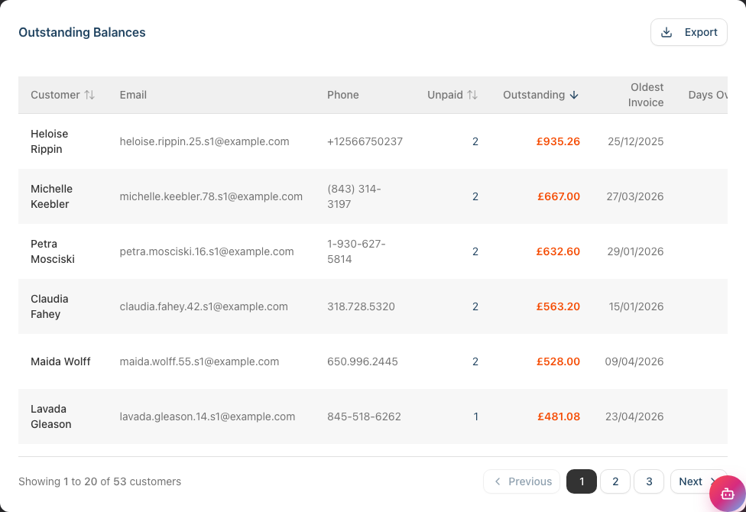This screenshot has width=746, height=512.
Task: Select customer Claudia Fahey
Action: point(50,306)
